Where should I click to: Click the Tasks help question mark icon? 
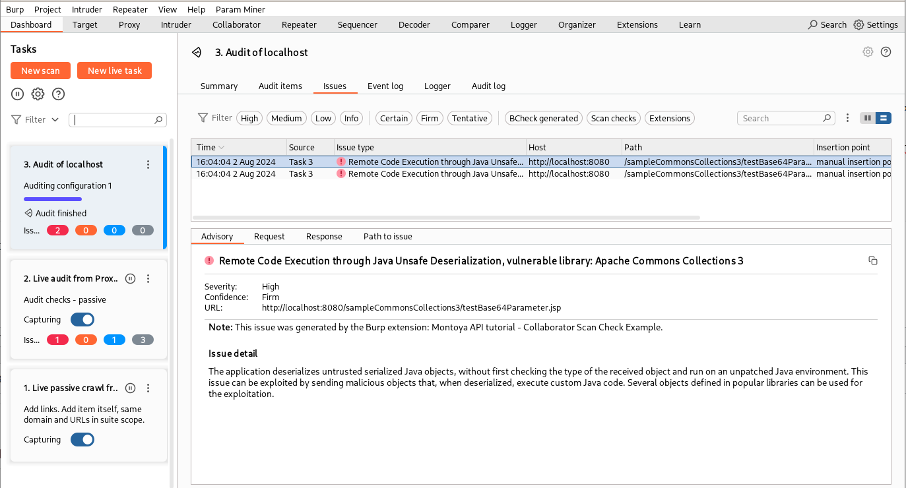pyautogui.click(x=59, y=94)
